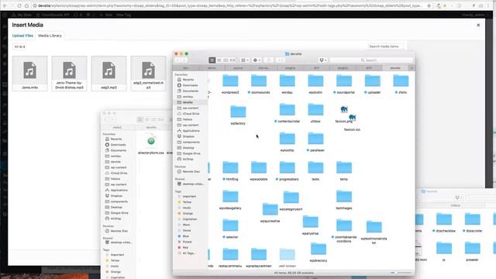Filter by Yellow tag in devsite Finder sidebar
The width and height of the screenshot is (496, 279).
[x=187, y=202]
